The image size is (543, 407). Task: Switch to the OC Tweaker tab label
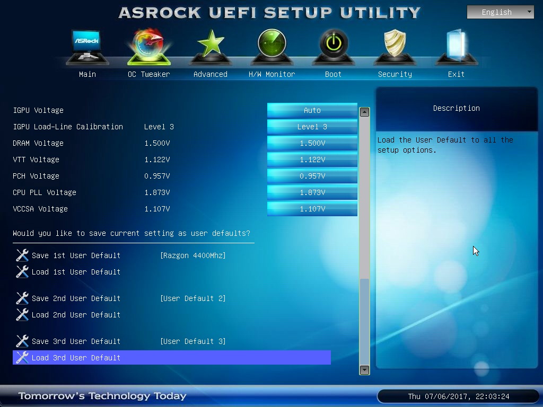[149, 74]
